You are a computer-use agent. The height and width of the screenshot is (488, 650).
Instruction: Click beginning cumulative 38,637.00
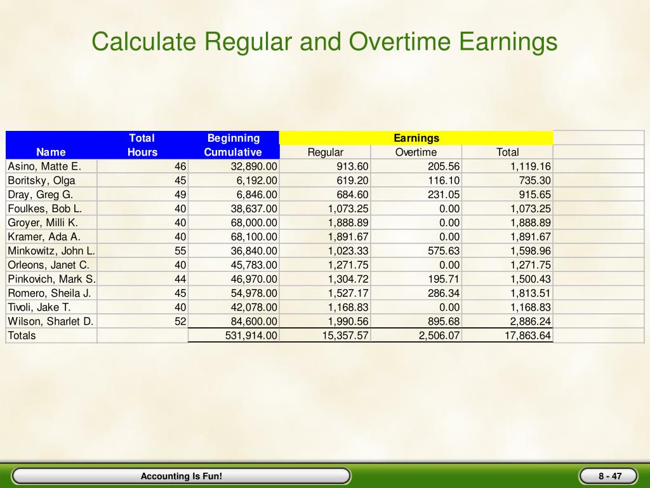tap(254, 208)
